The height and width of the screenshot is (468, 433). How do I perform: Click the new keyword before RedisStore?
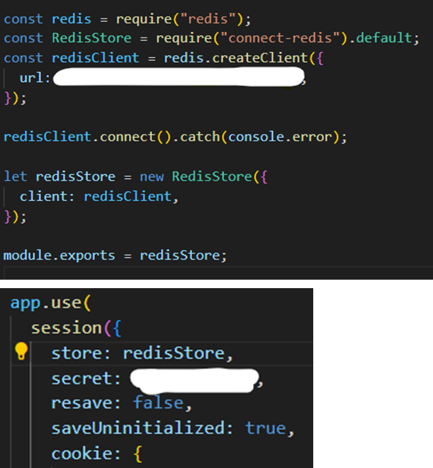pos(152,176)
